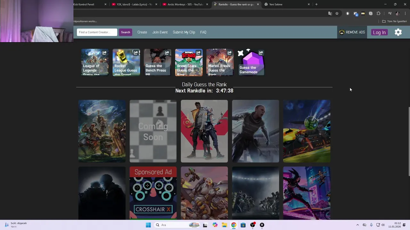Close the Yeni Sekme tab
Screen dimensions: 410x230
pyautogui.click(x=309, y=4)
